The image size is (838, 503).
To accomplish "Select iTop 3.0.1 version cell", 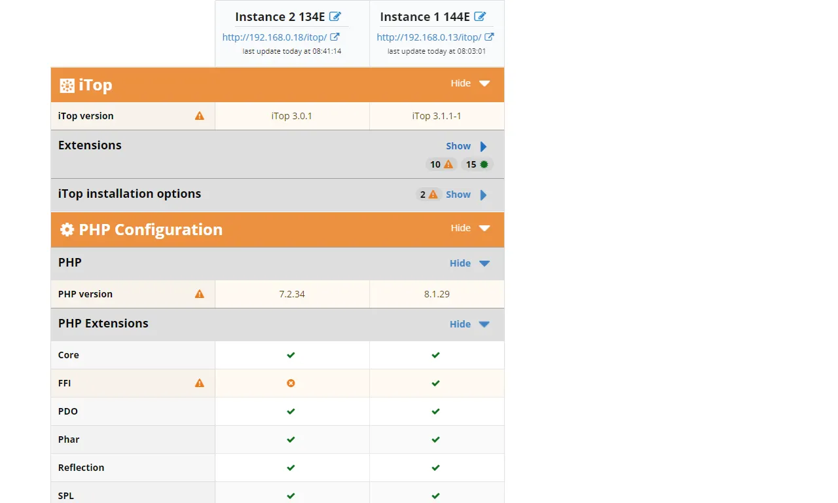I will 292,116.
